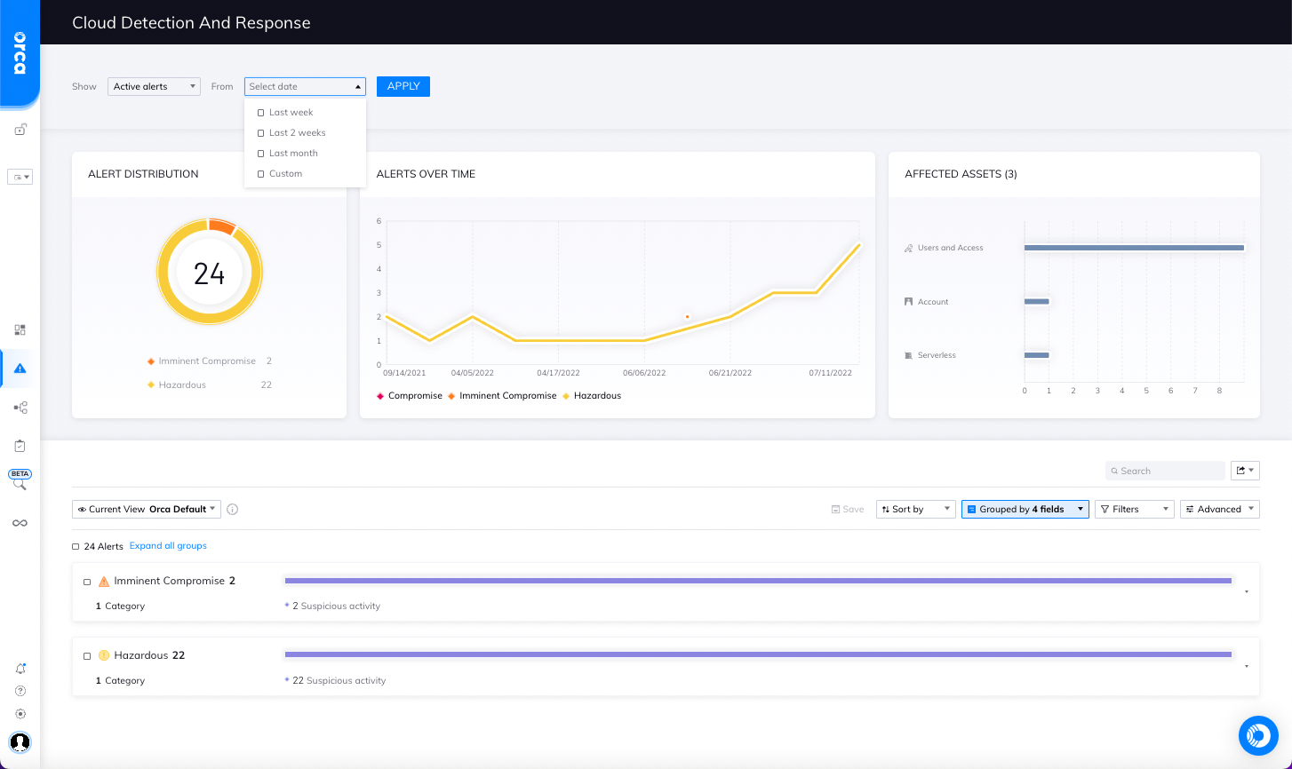Open the asset graph icon in sidebar
Image resolution: width=1292 pixels, height=769 pixels.
[x=20, y=407]
